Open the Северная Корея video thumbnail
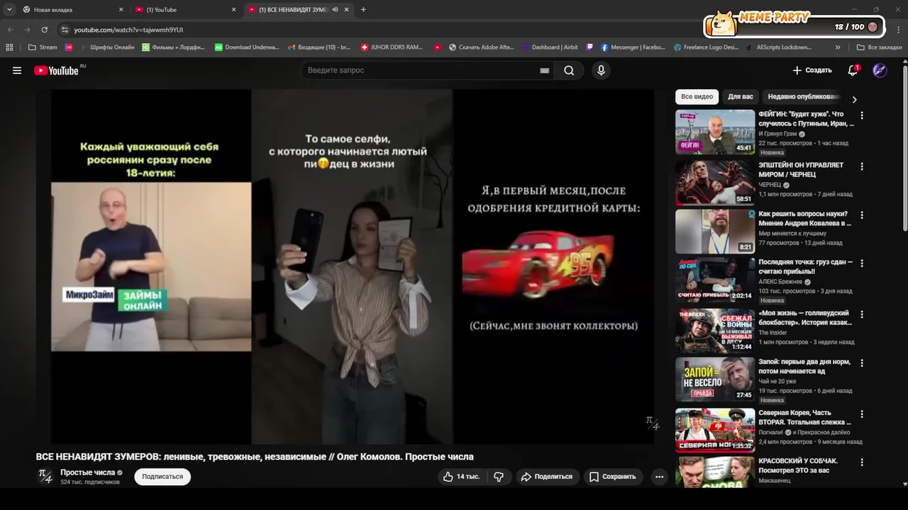This screenshot has width=908, height=510. pos(715,430)
